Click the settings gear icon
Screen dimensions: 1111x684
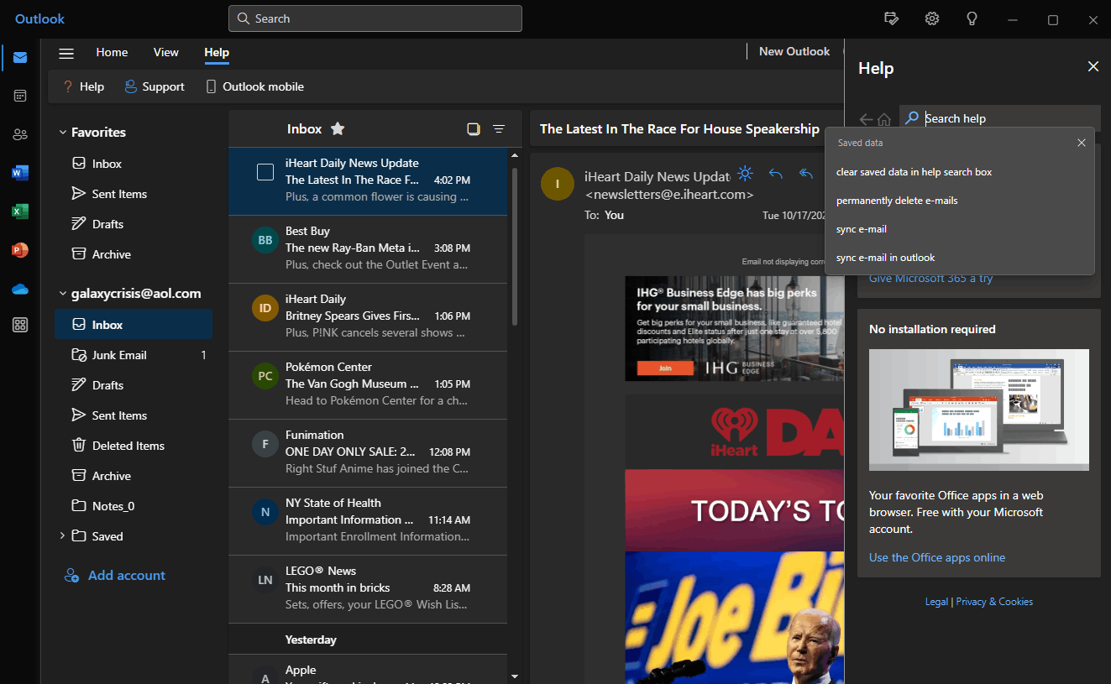[932, 18]
